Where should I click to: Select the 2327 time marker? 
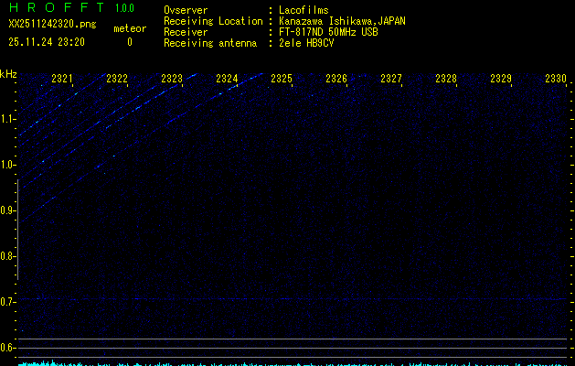coord(391,79)
